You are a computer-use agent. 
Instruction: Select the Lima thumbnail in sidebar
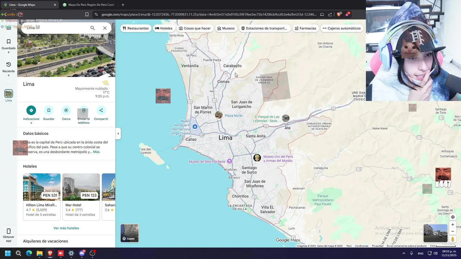pos(9,94)
